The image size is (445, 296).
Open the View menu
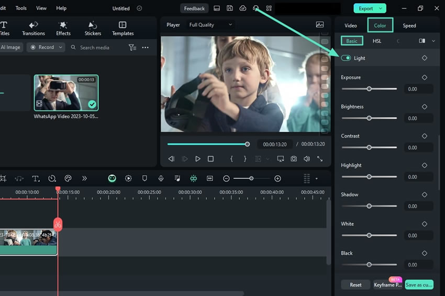click(41, 8)
